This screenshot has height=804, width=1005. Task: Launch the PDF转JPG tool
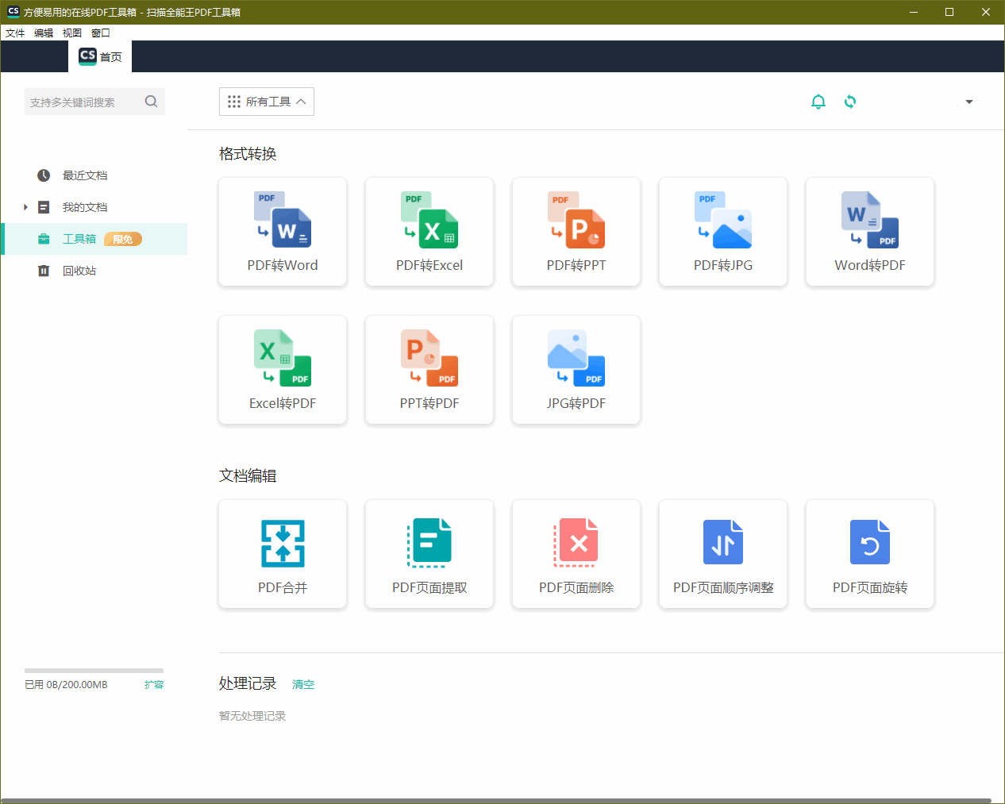tap(722, 232)
